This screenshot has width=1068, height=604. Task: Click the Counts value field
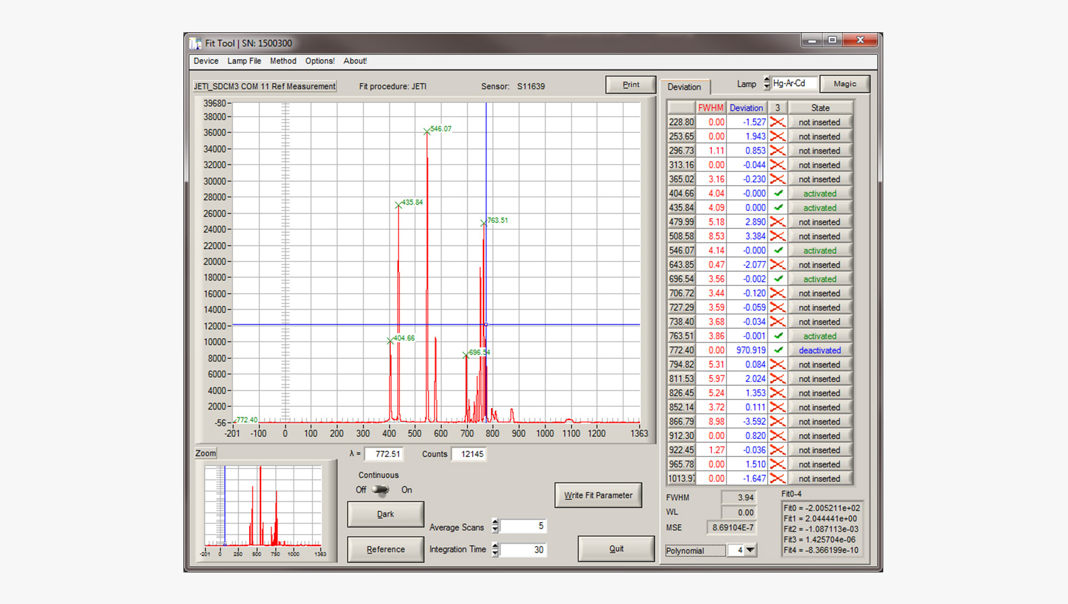click(x=469, y=454)
